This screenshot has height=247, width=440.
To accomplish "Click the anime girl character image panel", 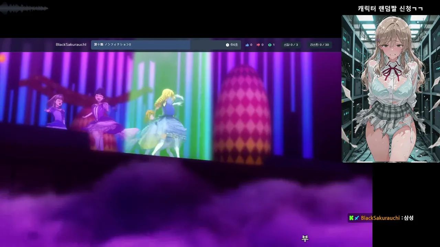I will point(390,89).
